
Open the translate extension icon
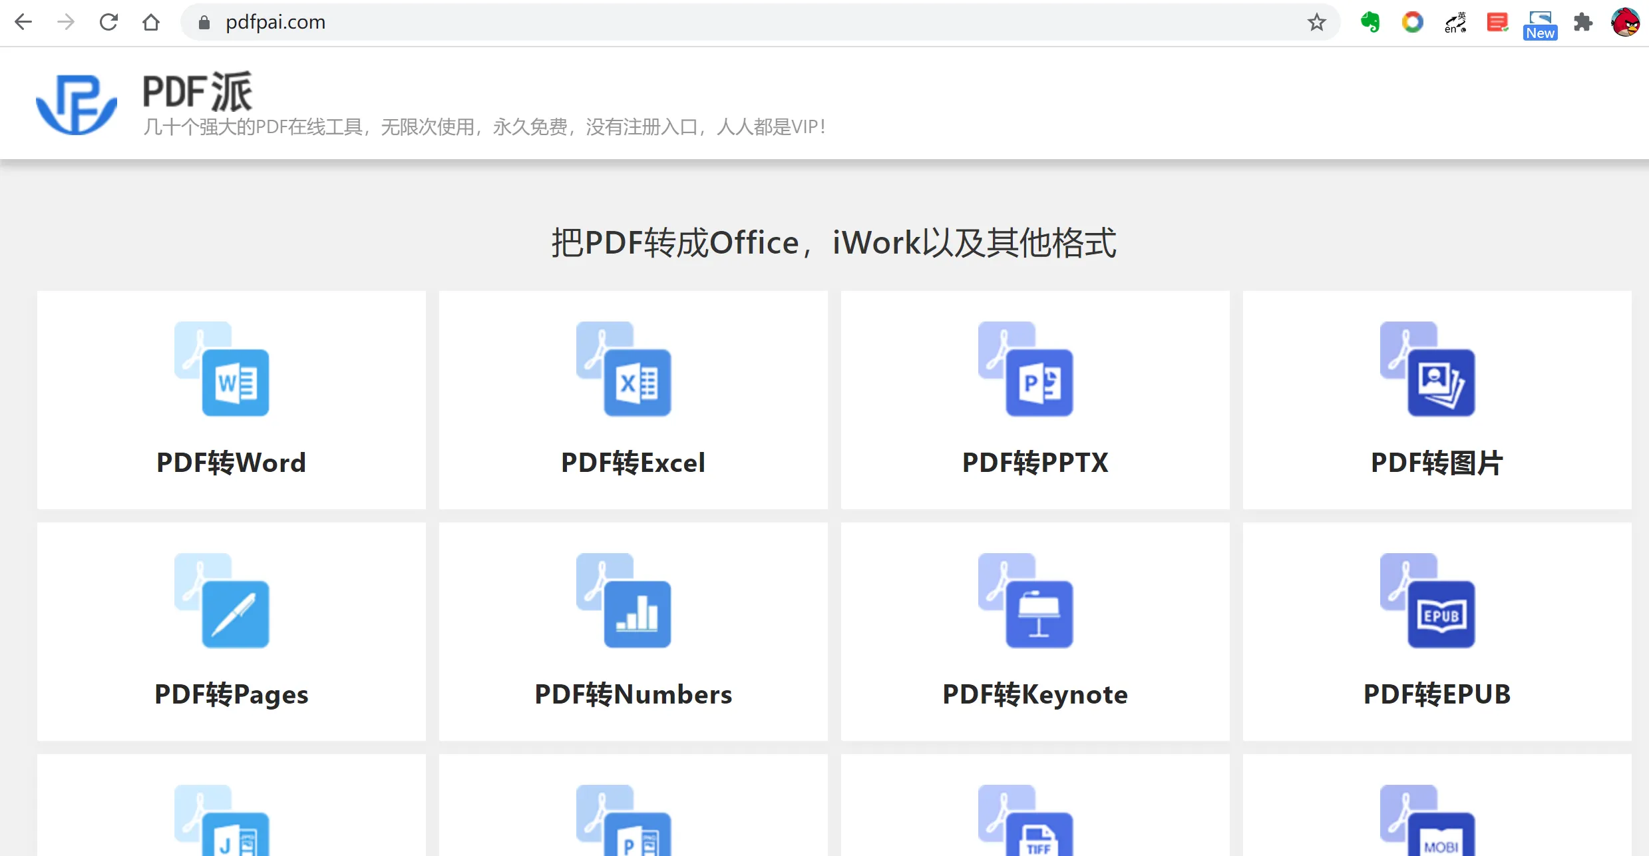pyautogui.click(x=1455, y=22)
